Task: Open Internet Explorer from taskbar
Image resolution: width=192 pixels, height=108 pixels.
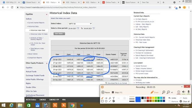Action: coord(11,105)
